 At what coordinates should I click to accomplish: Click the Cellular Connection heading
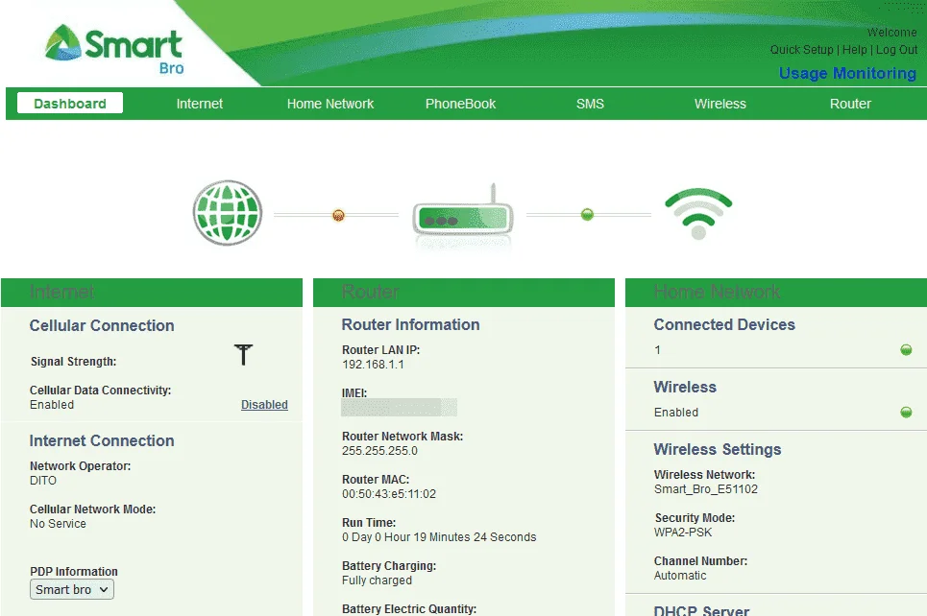pyautogui.click(x=102, y=325)
